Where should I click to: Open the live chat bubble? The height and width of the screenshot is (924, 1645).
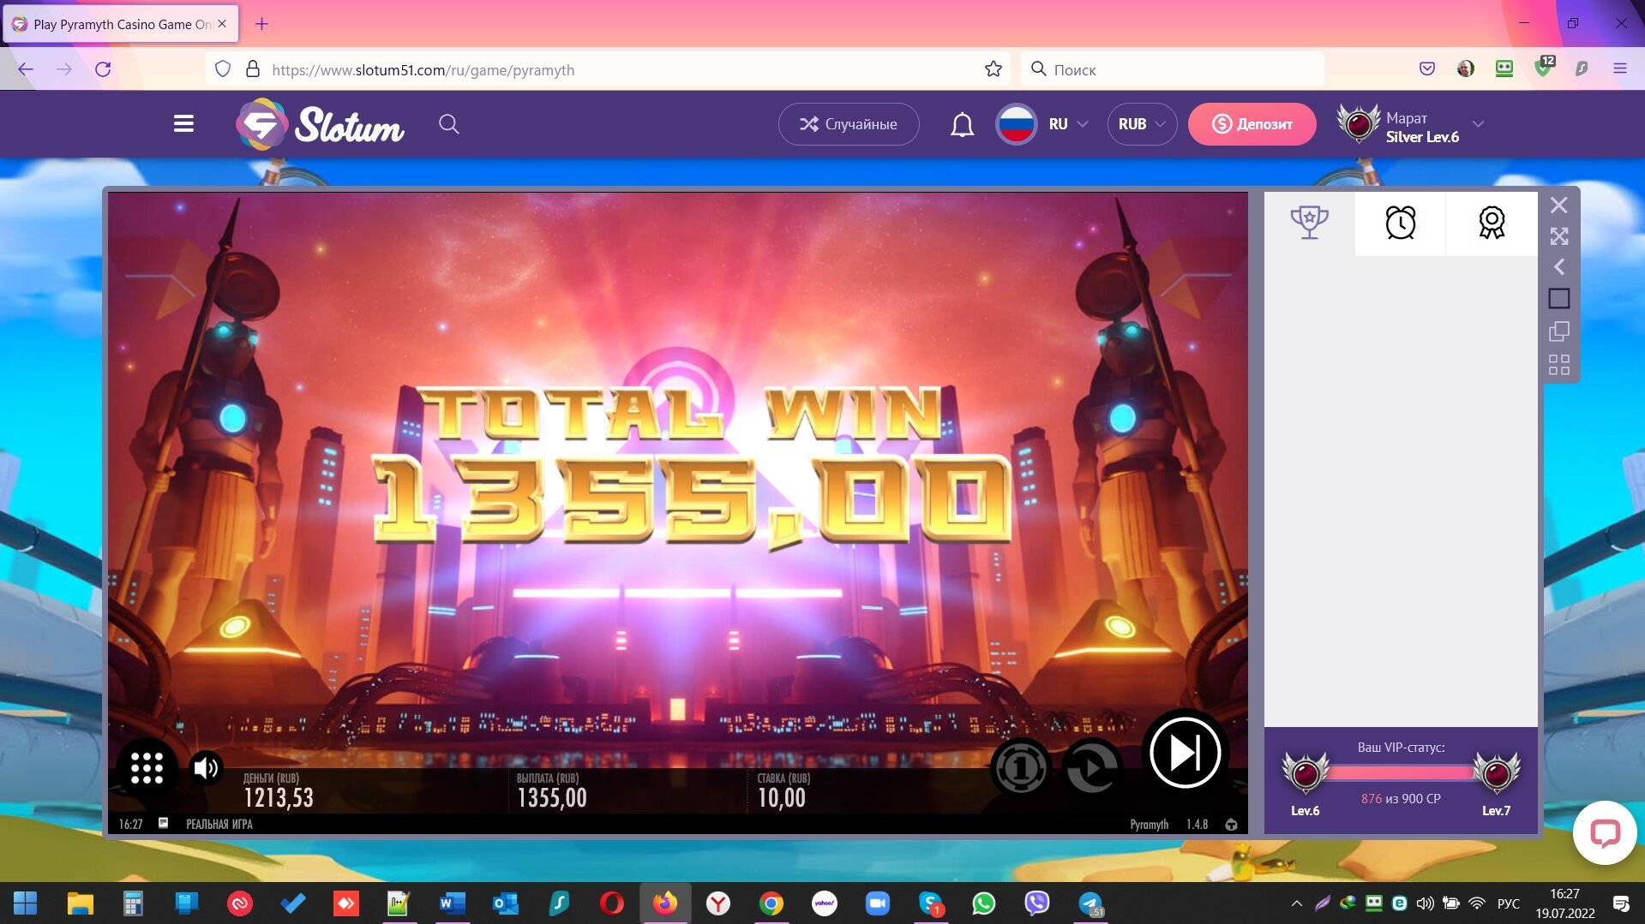pyautogui.click(x=1604, y=832)
